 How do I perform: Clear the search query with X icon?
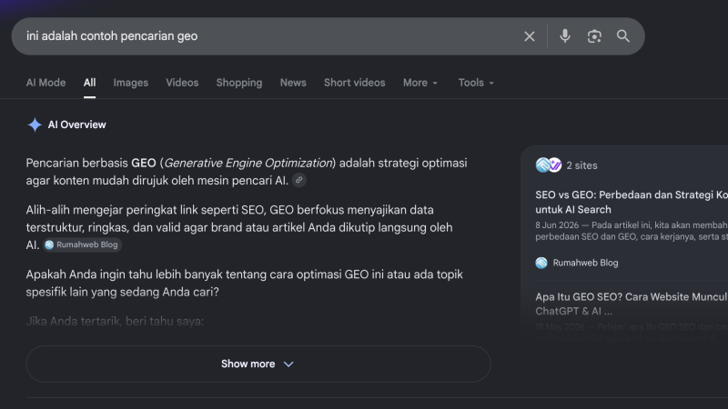click(530, 36)
